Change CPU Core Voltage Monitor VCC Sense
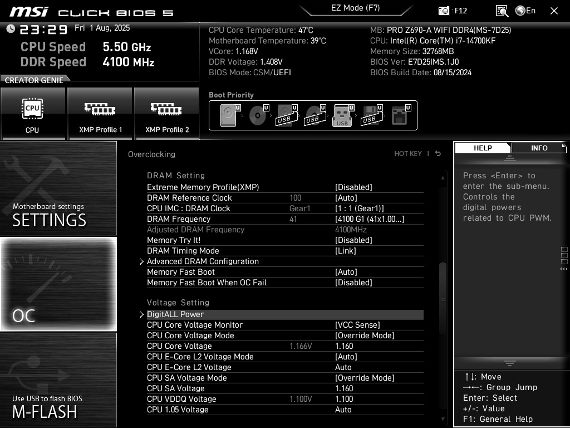 click(357, 325)
